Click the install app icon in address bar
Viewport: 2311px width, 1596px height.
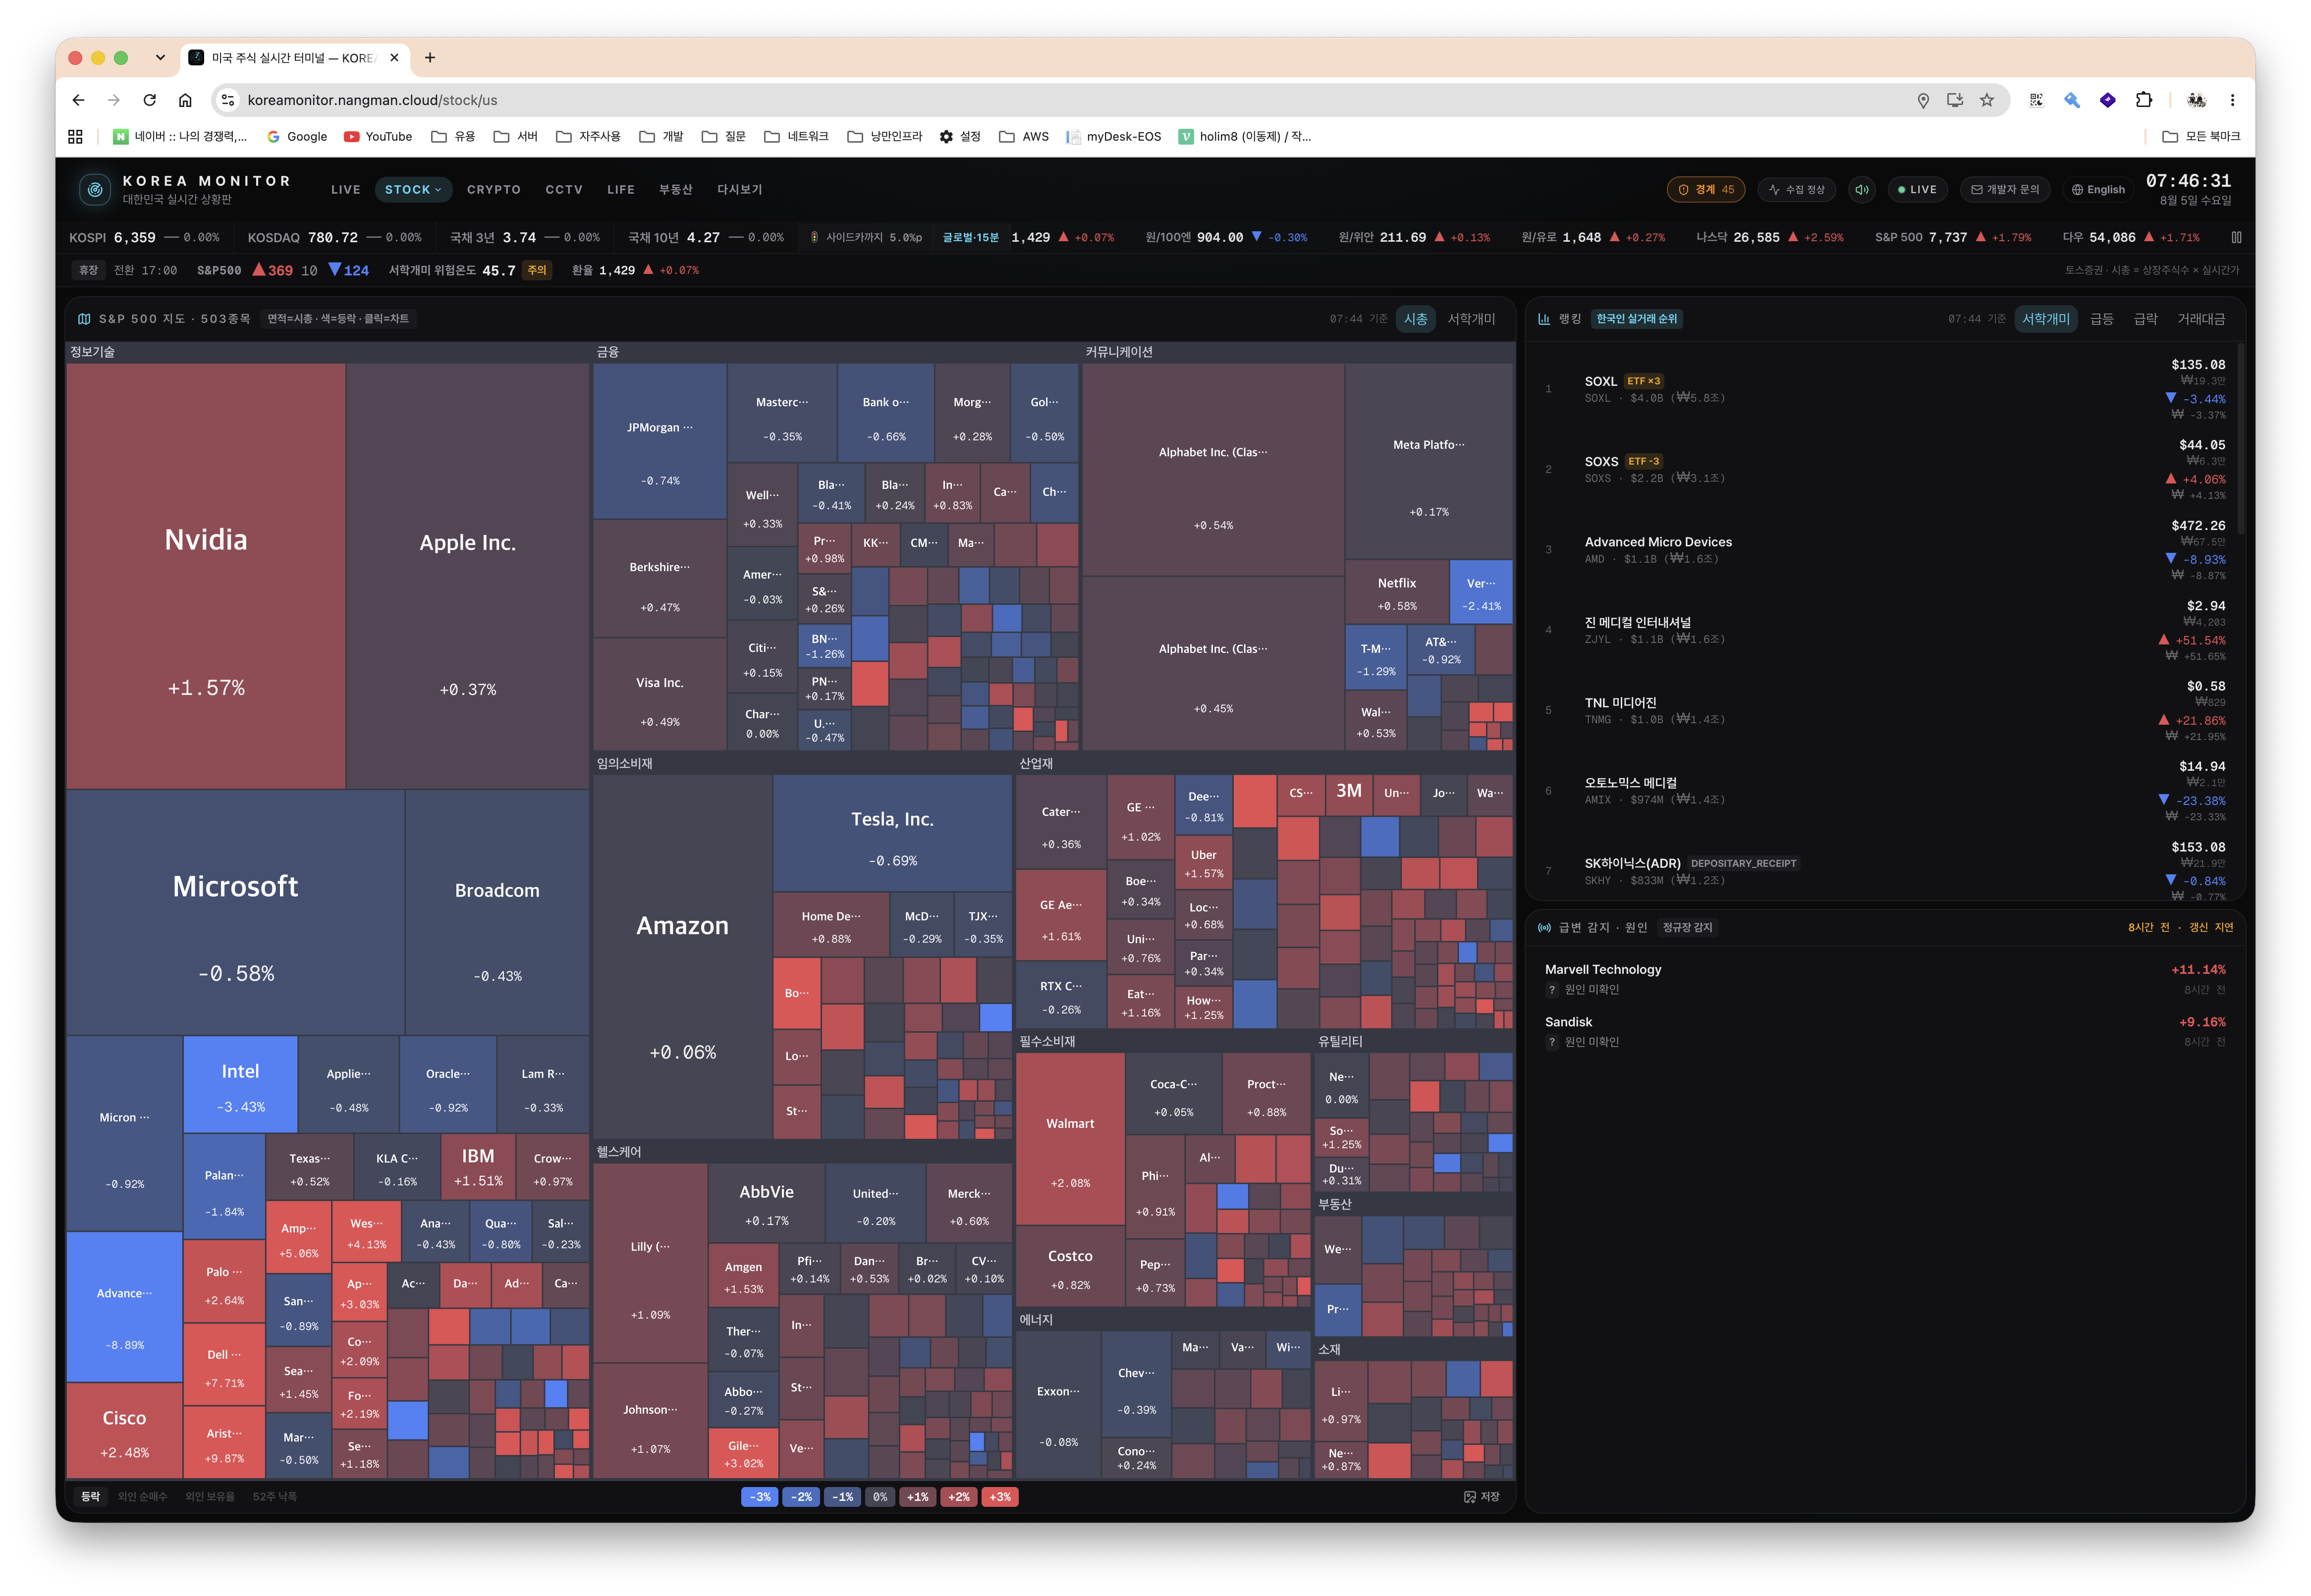coord(1955,100)
